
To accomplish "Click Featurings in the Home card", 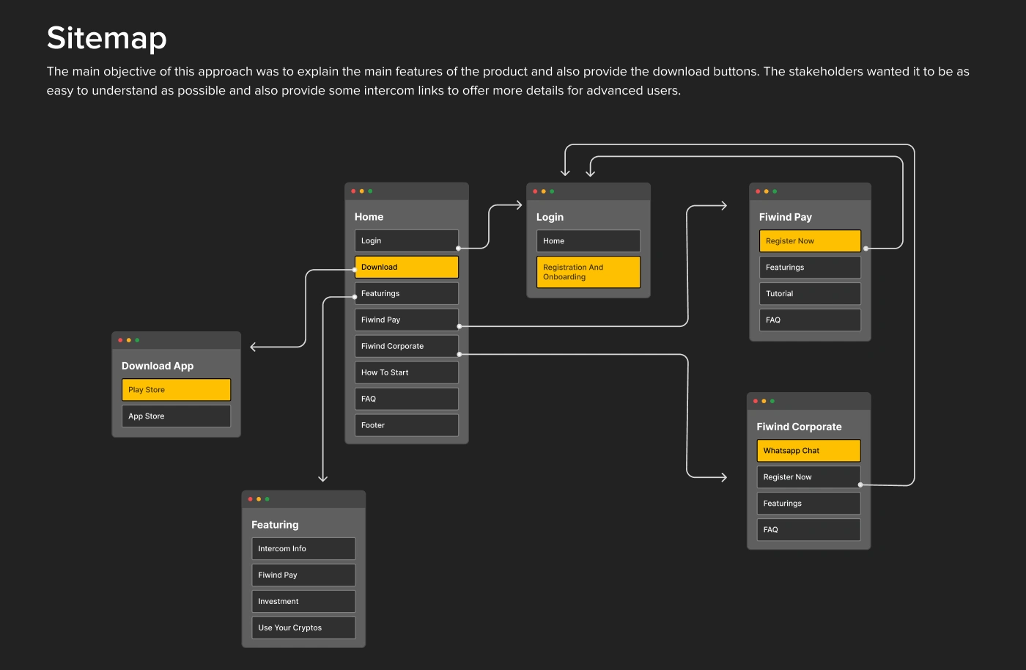I will 407,293.
